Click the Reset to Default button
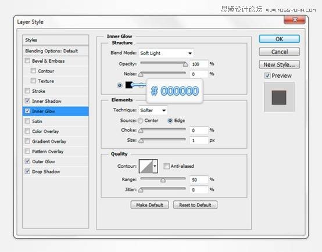Viewport: 322px width, 252px height. tap(195, 205)
